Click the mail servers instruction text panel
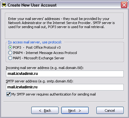The width and height of the screenshot is (129, 118). [x=64, y=26]
